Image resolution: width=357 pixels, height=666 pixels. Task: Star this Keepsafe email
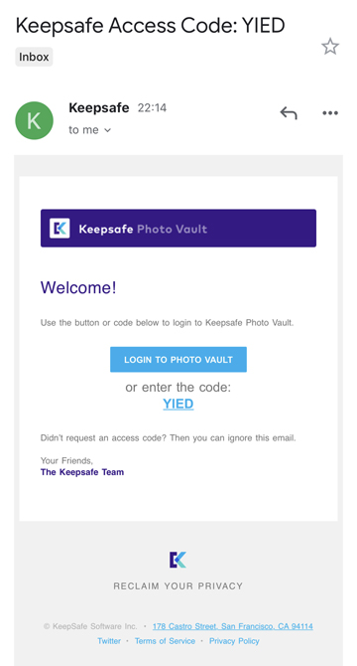click(x=330, y=47)
